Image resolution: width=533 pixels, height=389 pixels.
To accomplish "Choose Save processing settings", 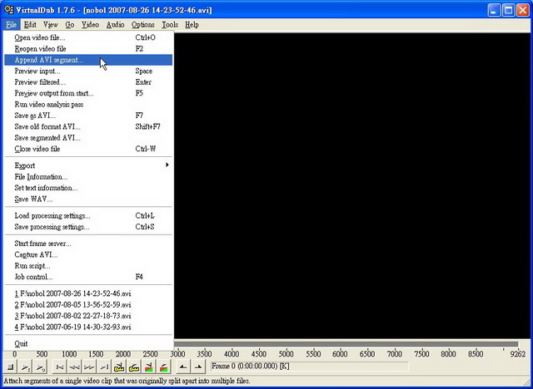I will pyautogui.click(x=88, y=227).
